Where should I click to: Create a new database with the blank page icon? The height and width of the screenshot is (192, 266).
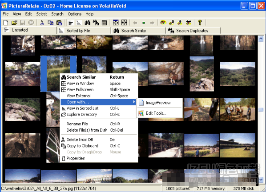[6, 22]
